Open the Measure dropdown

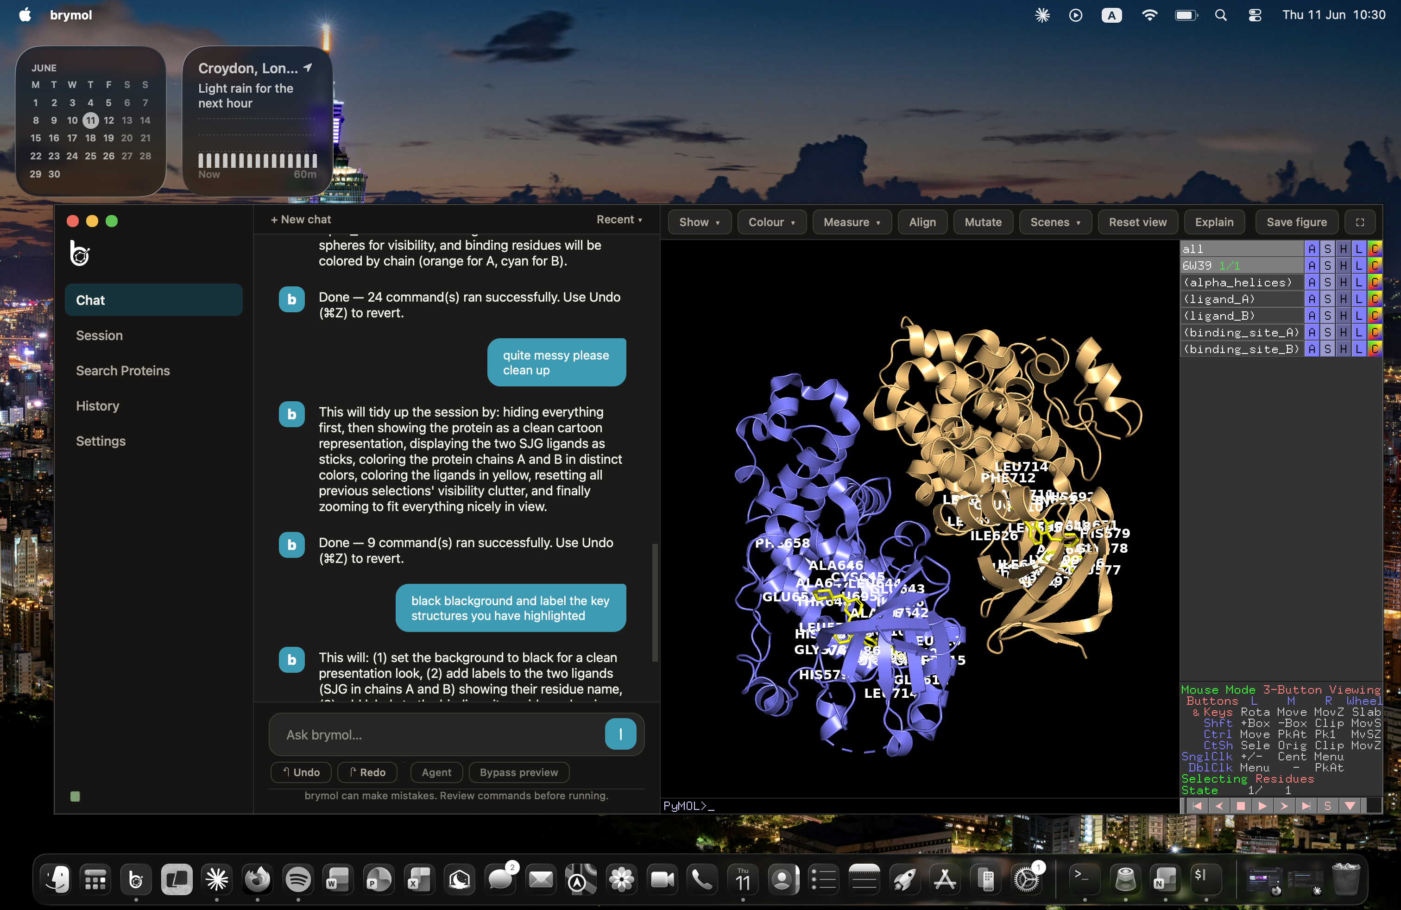tap(852, 222)
